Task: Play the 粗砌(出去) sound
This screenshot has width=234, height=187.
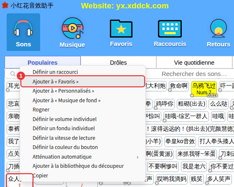Action: pos(191,104)
